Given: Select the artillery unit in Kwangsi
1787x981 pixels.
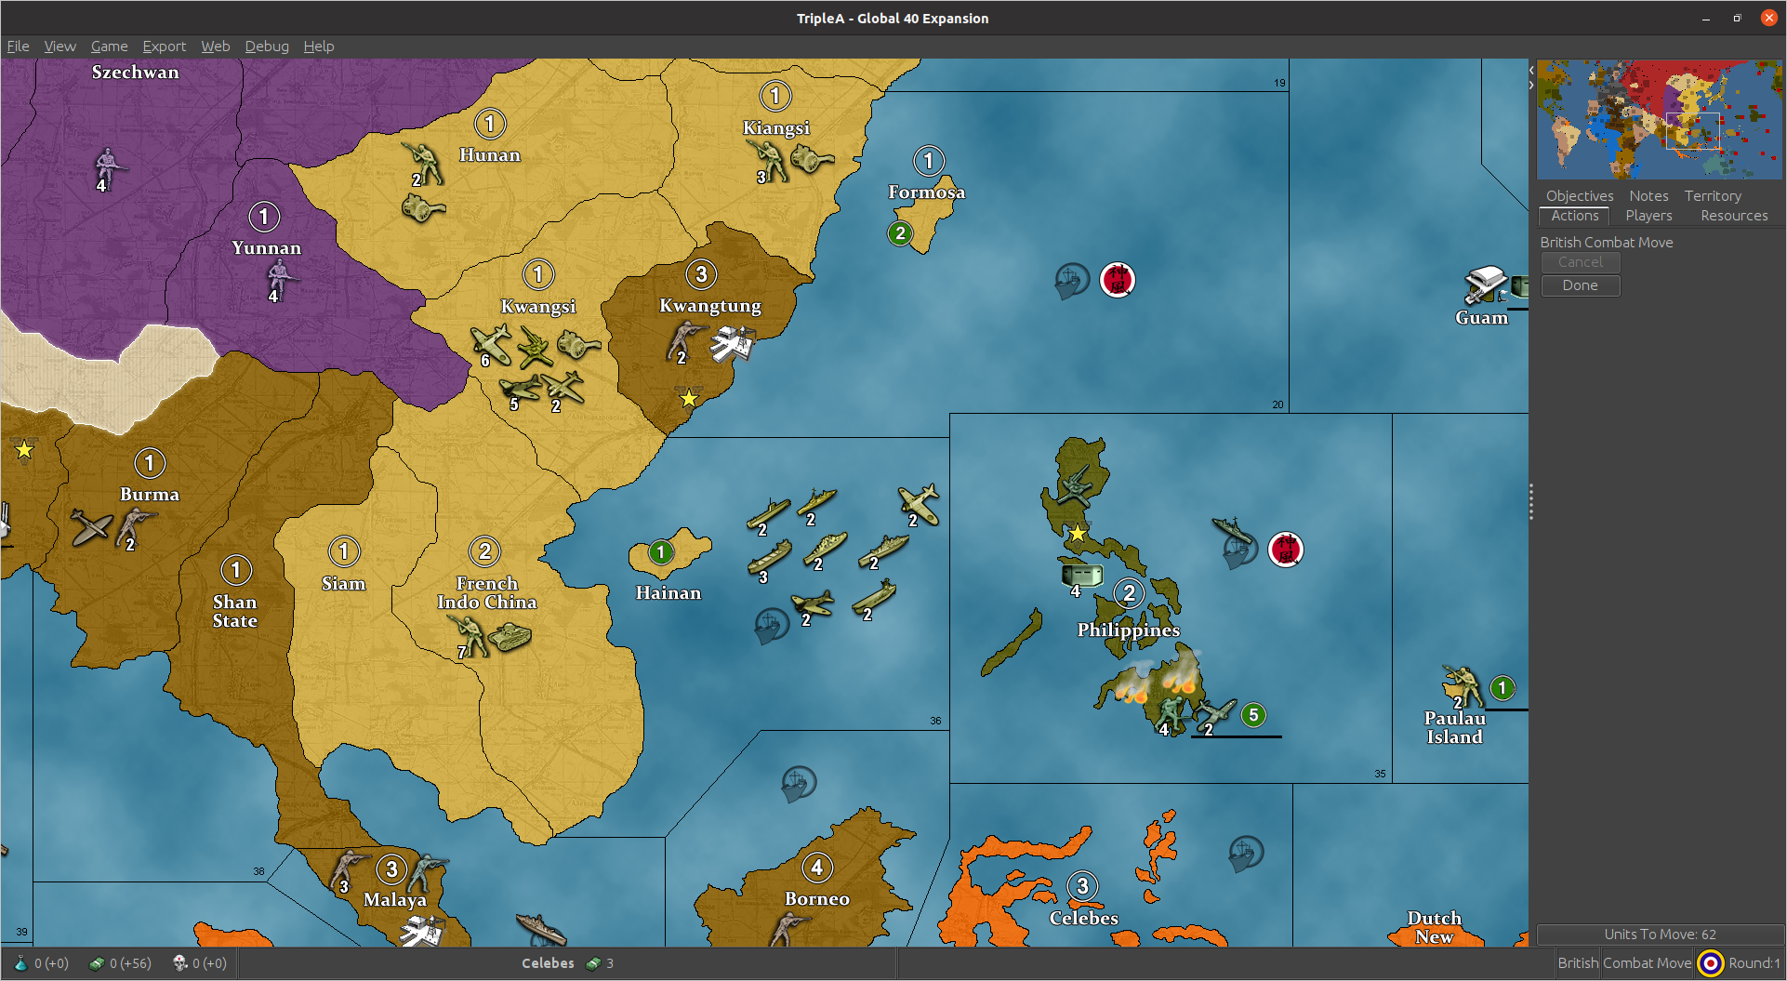Looking at the screenshot, I should coord(578,346).
